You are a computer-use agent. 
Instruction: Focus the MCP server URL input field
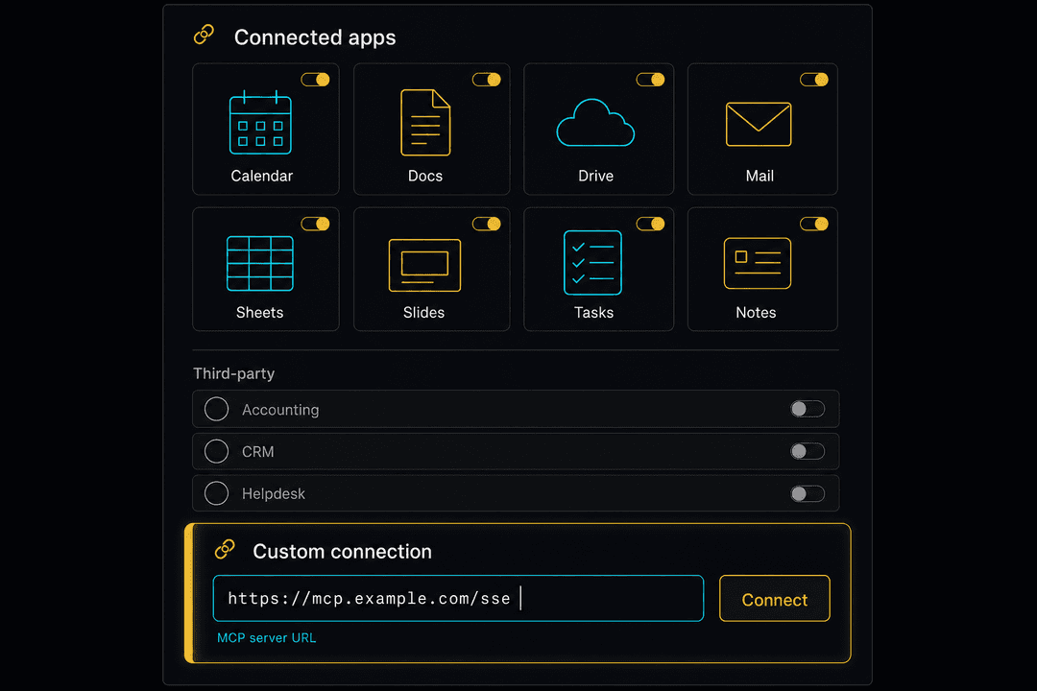point(458,599)
